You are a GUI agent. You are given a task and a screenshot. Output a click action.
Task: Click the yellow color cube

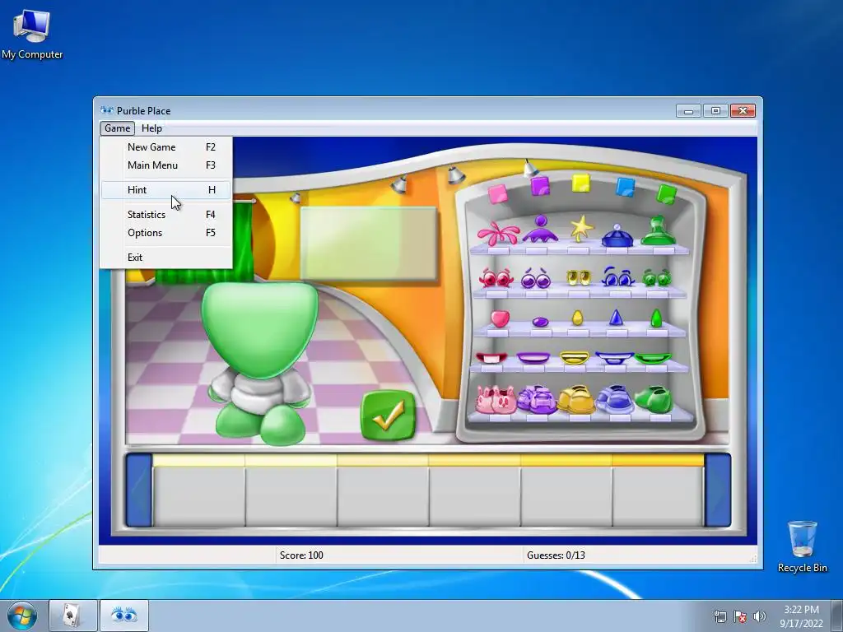pos(581,183)
